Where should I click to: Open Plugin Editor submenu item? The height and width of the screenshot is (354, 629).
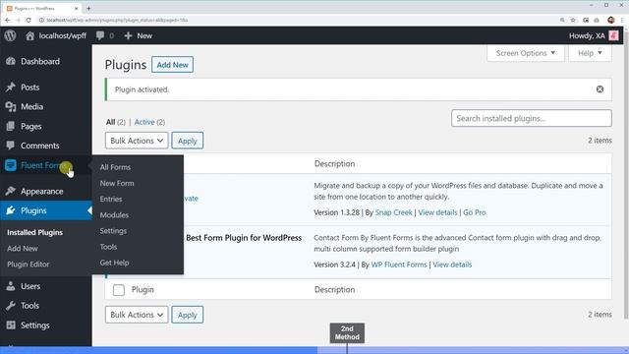pos(29,265)
